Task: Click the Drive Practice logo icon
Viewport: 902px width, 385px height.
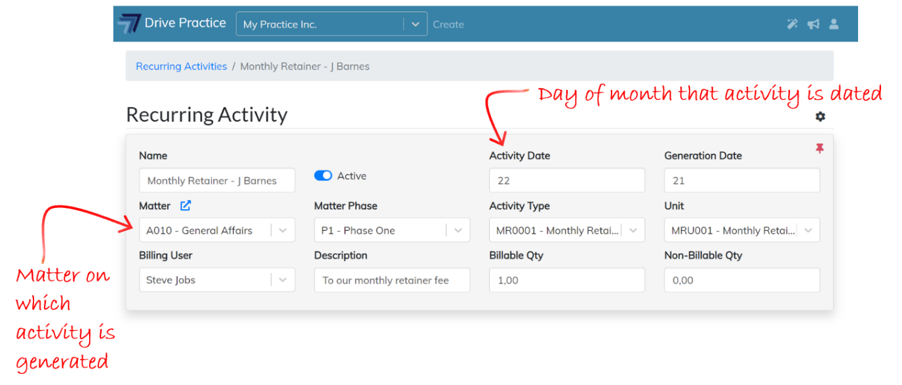Action: point(128,23)
